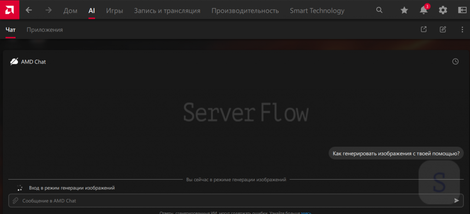
Task: Attach a file with paperclip icon
Action: pyautogui.click(x=15, y=201)
